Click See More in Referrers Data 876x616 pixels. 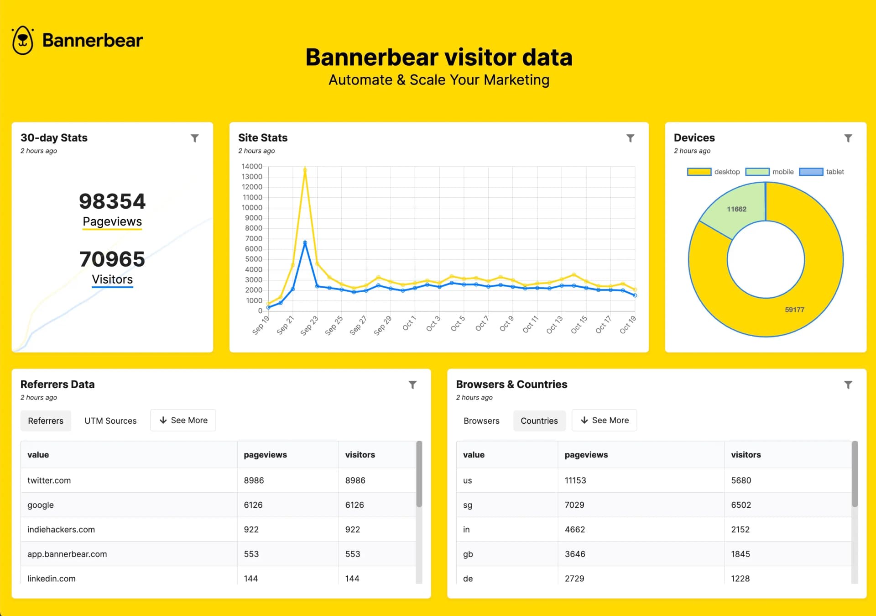pyautogui.click(x=183, y=420)
